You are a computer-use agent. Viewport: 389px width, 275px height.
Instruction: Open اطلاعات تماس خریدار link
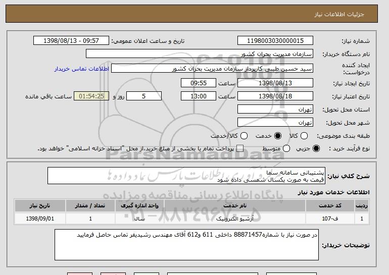(82, 69)
